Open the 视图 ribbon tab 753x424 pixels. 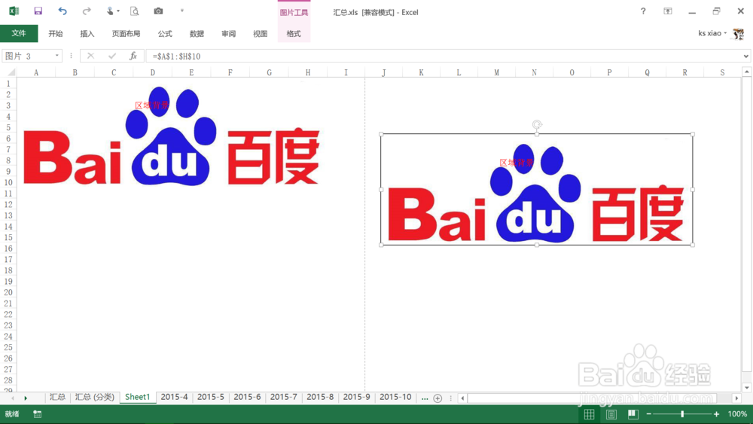[x=261, y=34]
